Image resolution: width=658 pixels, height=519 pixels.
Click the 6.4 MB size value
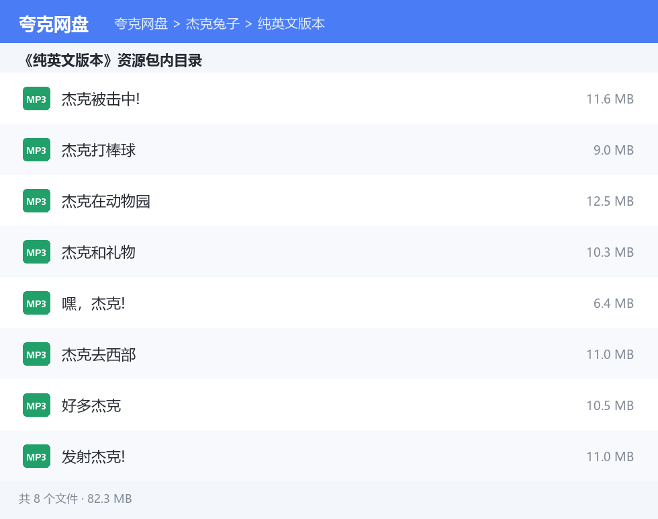click(613, 303)
